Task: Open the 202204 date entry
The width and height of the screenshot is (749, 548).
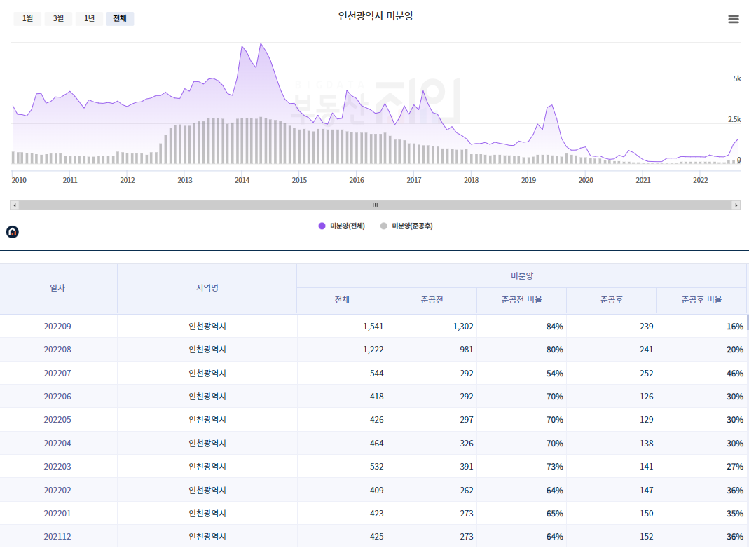Action: tap(57, 444)
